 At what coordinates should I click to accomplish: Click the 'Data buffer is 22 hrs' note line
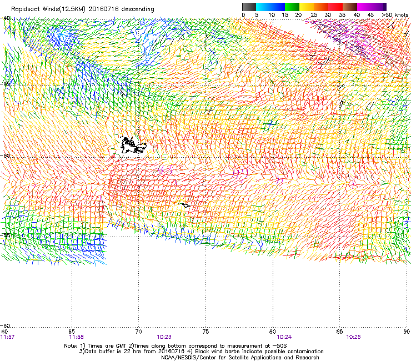pos(201,352)
